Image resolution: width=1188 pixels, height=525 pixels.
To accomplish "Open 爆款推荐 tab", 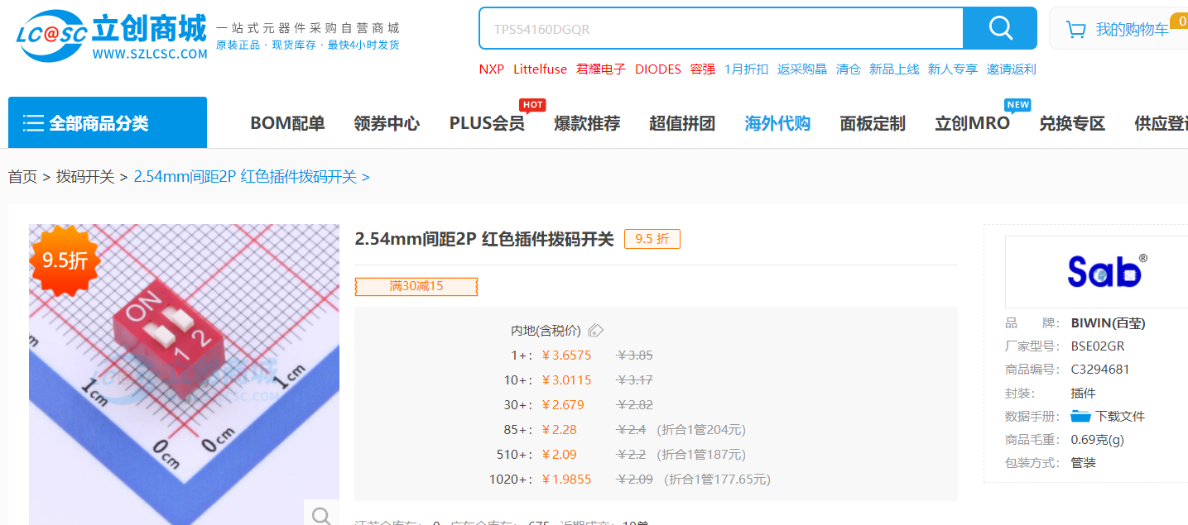I will click(x=587, y=123).
